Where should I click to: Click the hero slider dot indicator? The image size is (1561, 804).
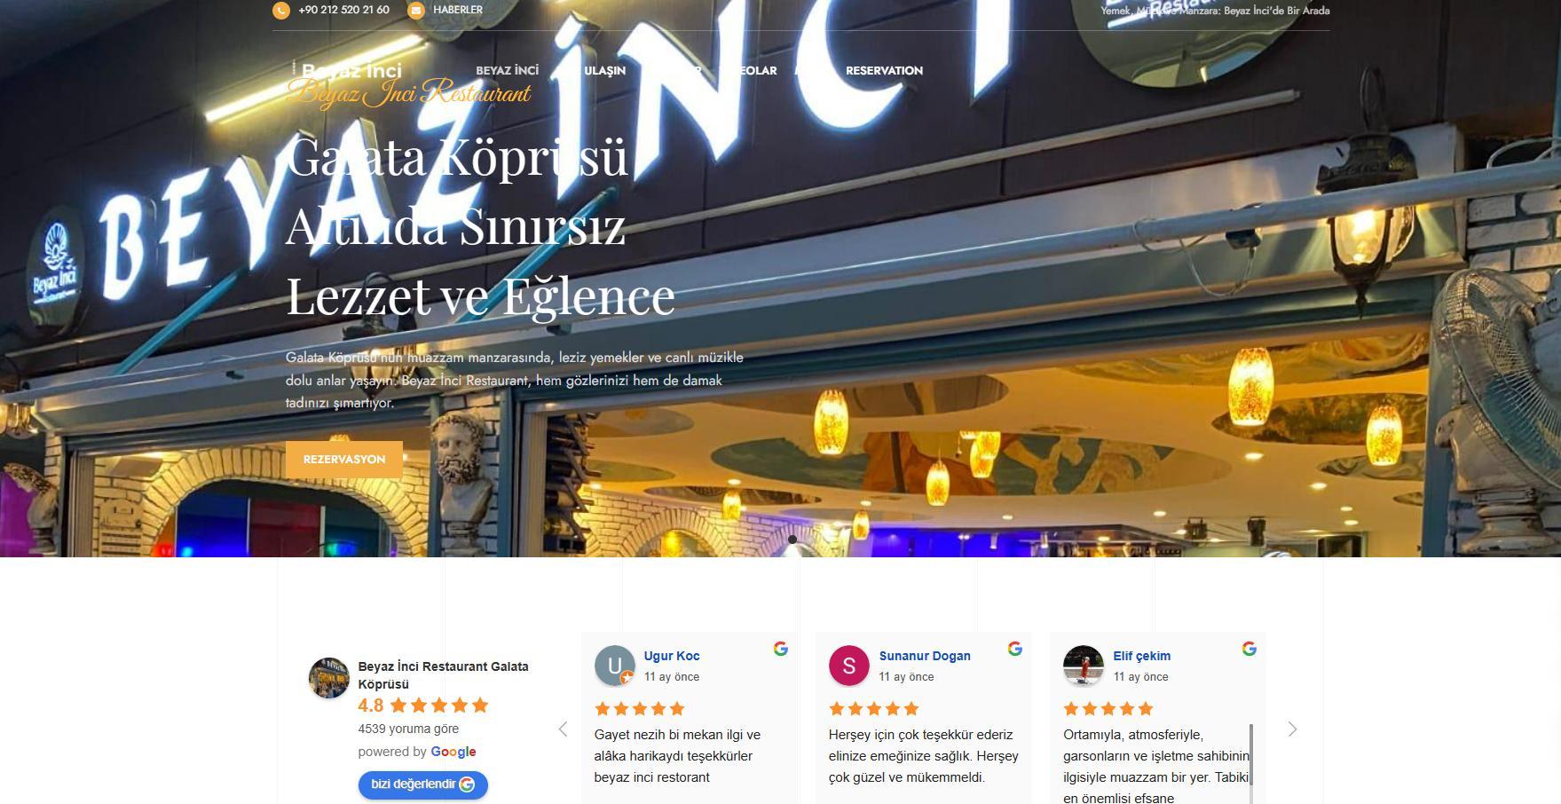pos(792,540)
